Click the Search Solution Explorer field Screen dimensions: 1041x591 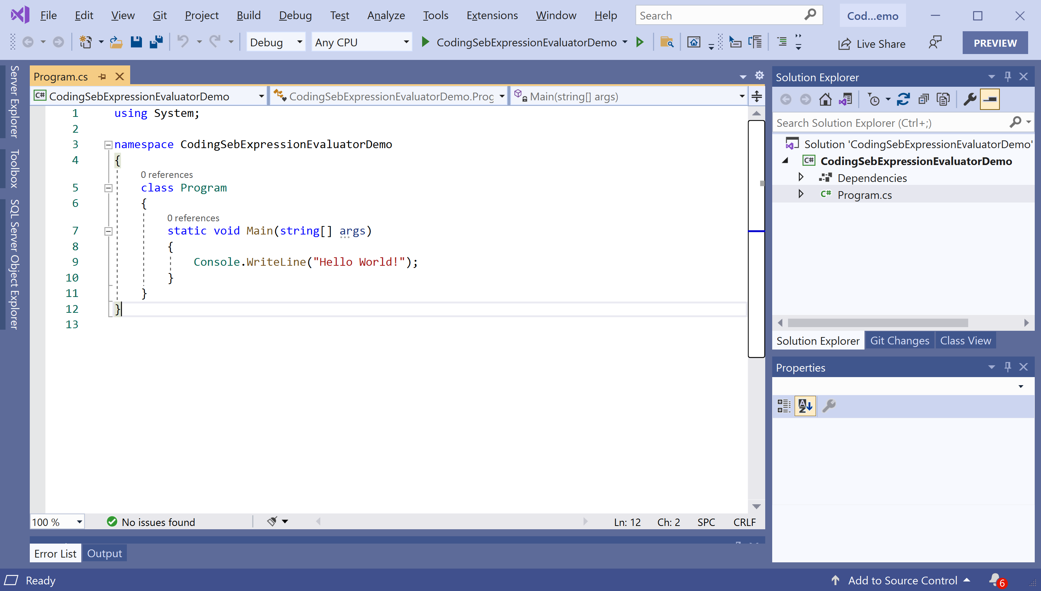889,123
